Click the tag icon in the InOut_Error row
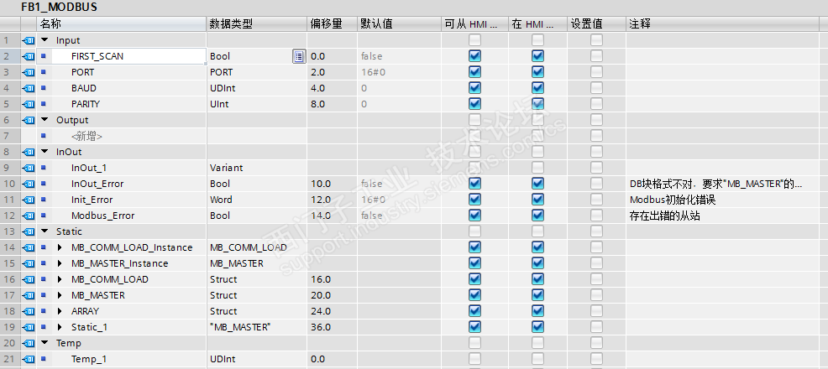Screen dimensions: 828x369 click(29, 184)
